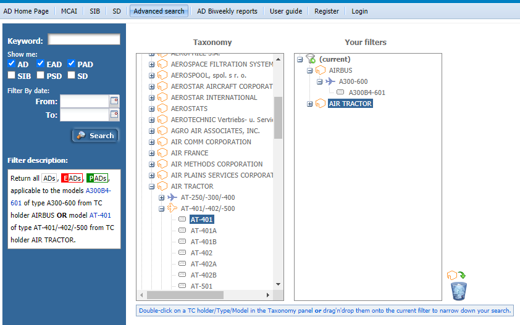Click the Taxonomy horizontal scrollbar thumb
520x325 pixels.
tap(185, 295)
